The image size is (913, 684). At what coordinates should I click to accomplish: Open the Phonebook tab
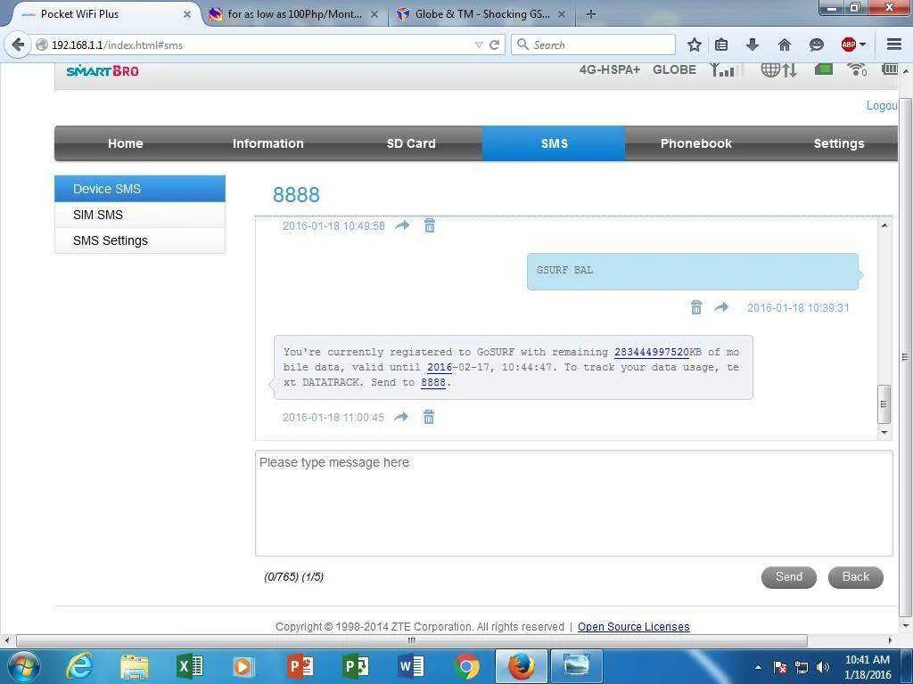point(696,143)
